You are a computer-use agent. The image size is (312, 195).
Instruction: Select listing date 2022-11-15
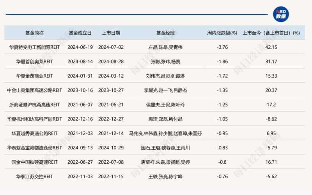(111, 176)
